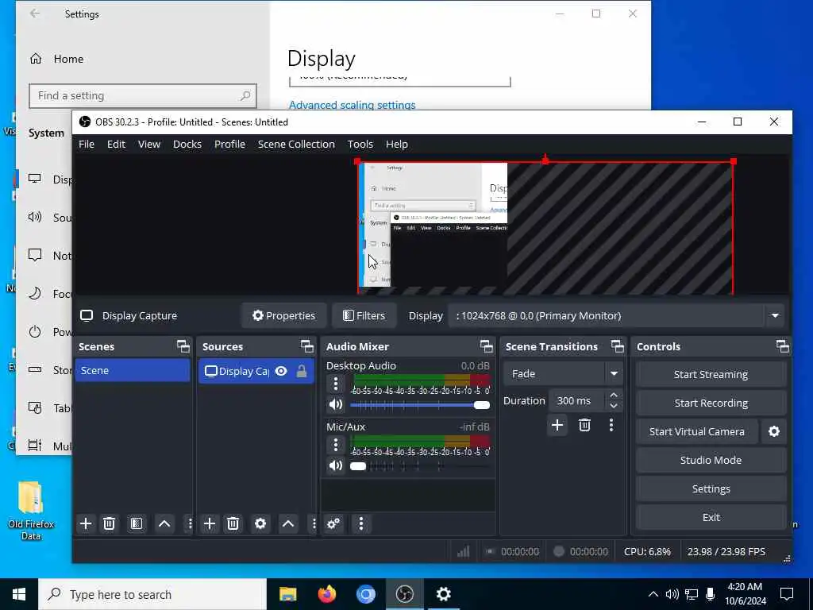Image resolution: width=813 pixels, height=610 pixels.
Task: Float the Controls dock popout icon
Action: [x=782, y=346]
